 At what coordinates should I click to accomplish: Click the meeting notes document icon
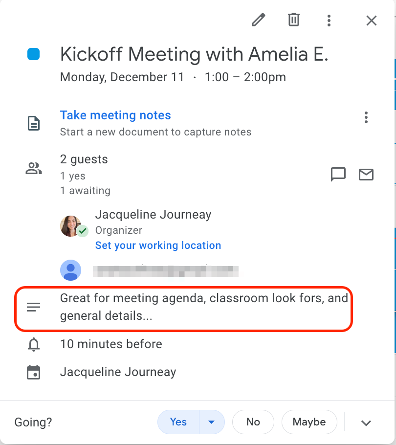(x=34, y=123)
